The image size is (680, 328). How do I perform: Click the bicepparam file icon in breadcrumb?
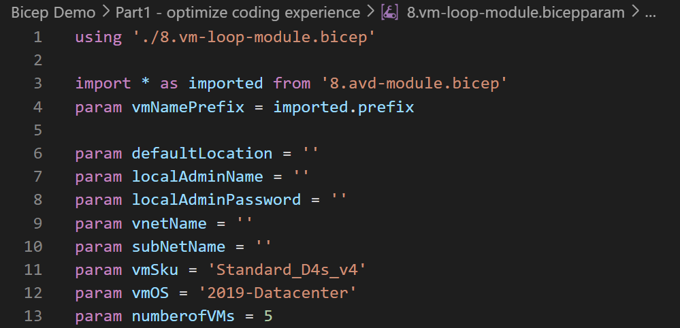389,12
